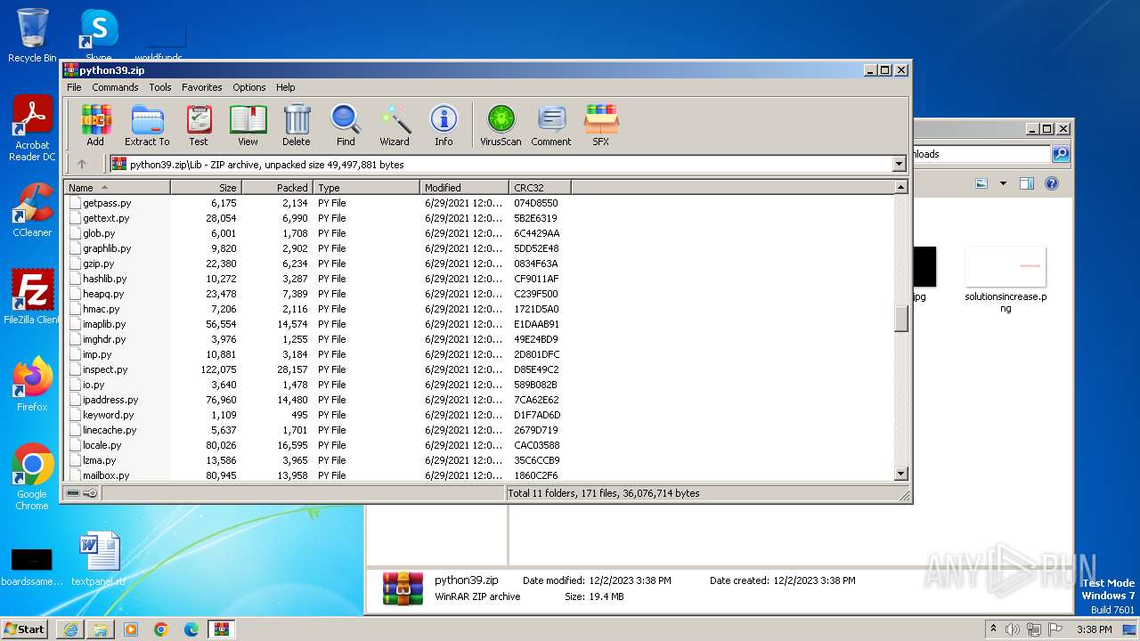The width and height of the screenshot is (1140, 641).
Task: Click the file list vertical scrollbar thumb
Action: 900,318
